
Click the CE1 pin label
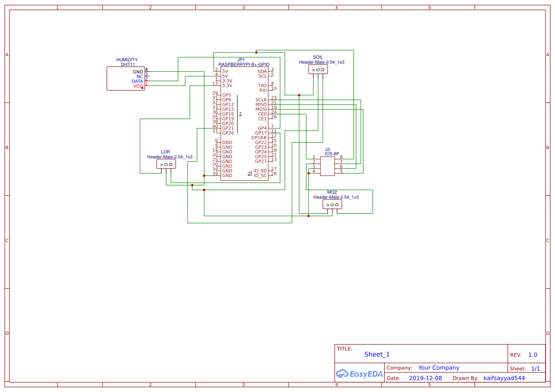pos(262,119)
